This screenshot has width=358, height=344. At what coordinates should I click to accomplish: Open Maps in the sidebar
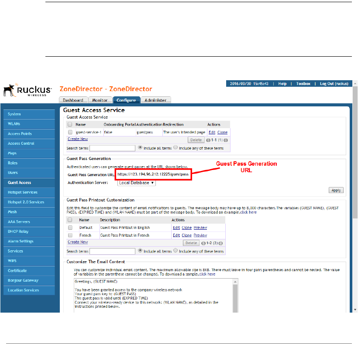(x=29, y=153)
